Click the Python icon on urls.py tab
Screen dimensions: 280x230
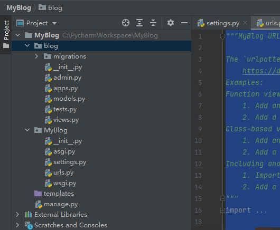(260, 23)
